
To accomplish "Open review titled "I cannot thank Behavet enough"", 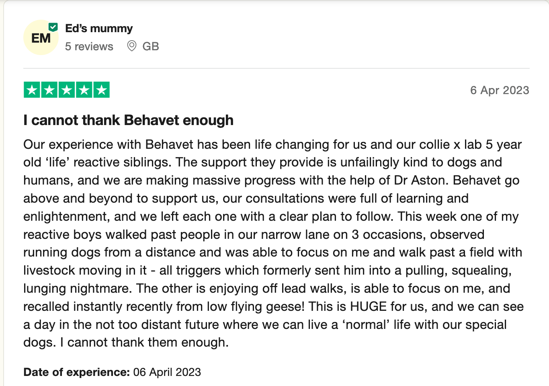I will [128, 120].
